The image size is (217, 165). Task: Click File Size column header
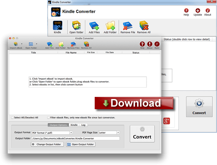click(91, 52)
